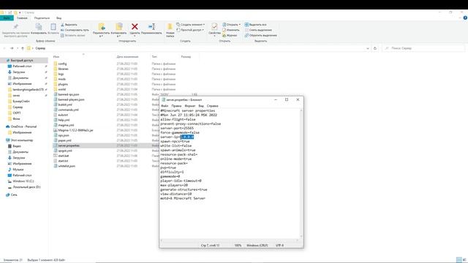The width and height of the screenshot is (468, 263).
Task: Select the mods folder
Action: [61, 79]
